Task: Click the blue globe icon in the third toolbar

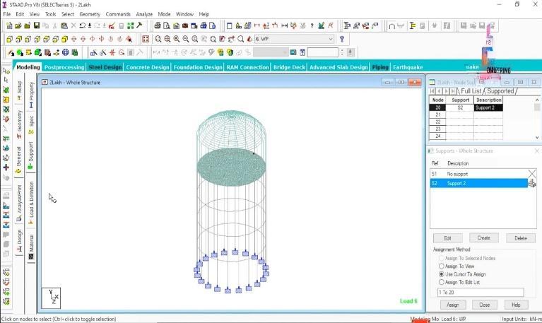Action: coord(65,52)
